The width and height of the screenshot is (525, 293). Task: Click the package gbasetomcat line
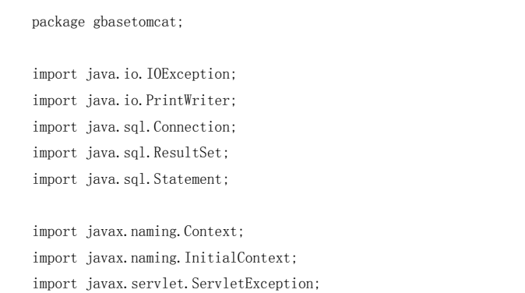(107, 23)
